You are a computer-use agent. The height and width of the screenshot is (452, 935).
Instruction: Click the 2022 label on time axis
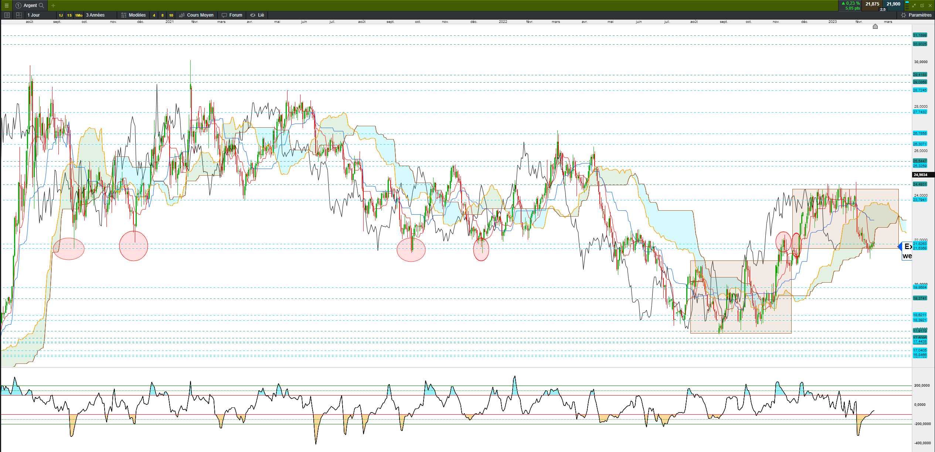(x=503, y=22)
